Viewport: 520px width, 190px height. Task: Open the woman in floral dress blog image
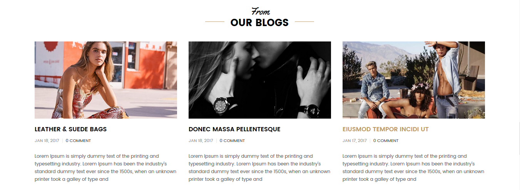(x=106, y=80)
